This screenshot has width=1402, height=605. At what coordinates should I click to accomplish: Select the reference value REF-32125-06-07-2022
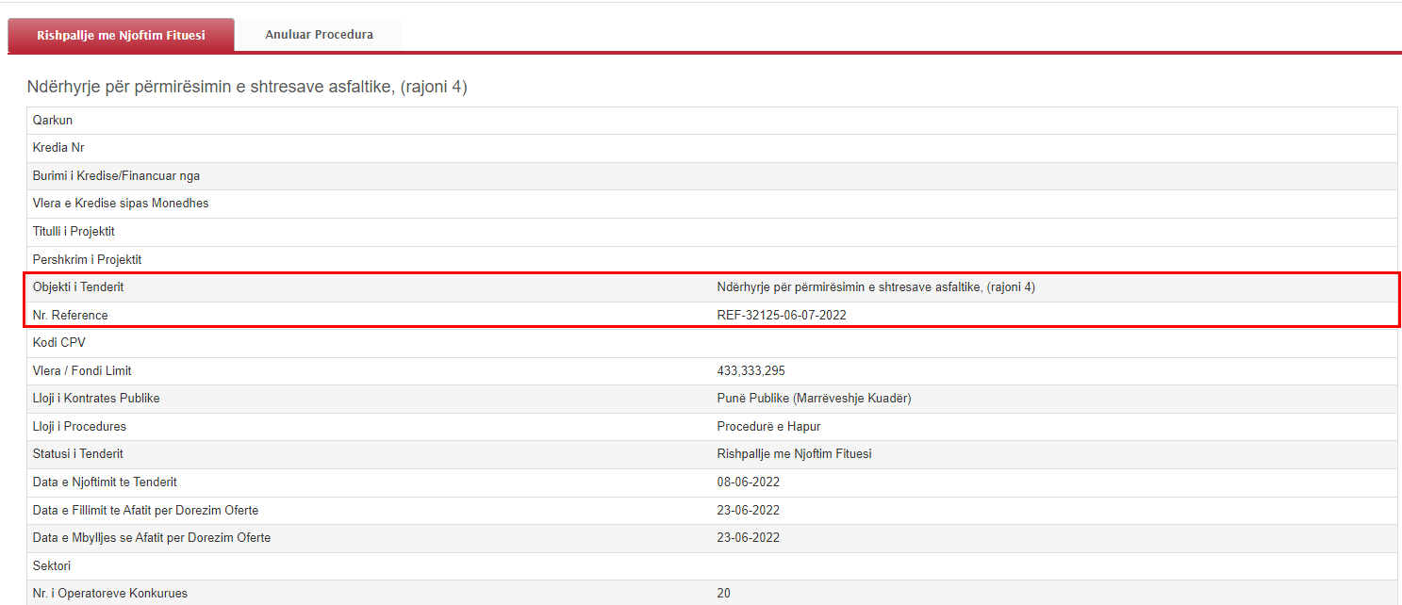point(782,316)
